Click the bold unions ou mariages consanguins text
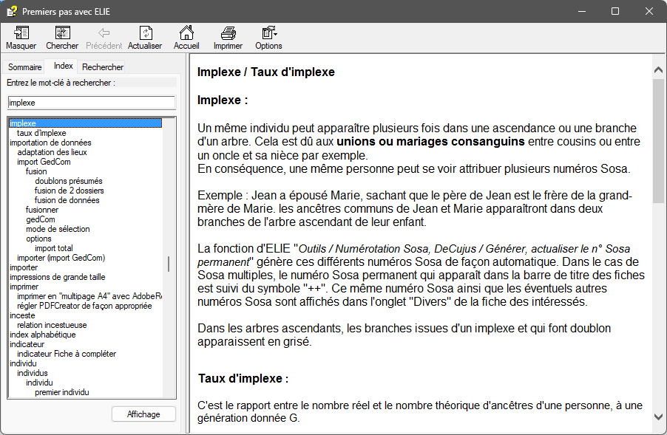This screenshot has height=435, width=667. pos(430,142)
